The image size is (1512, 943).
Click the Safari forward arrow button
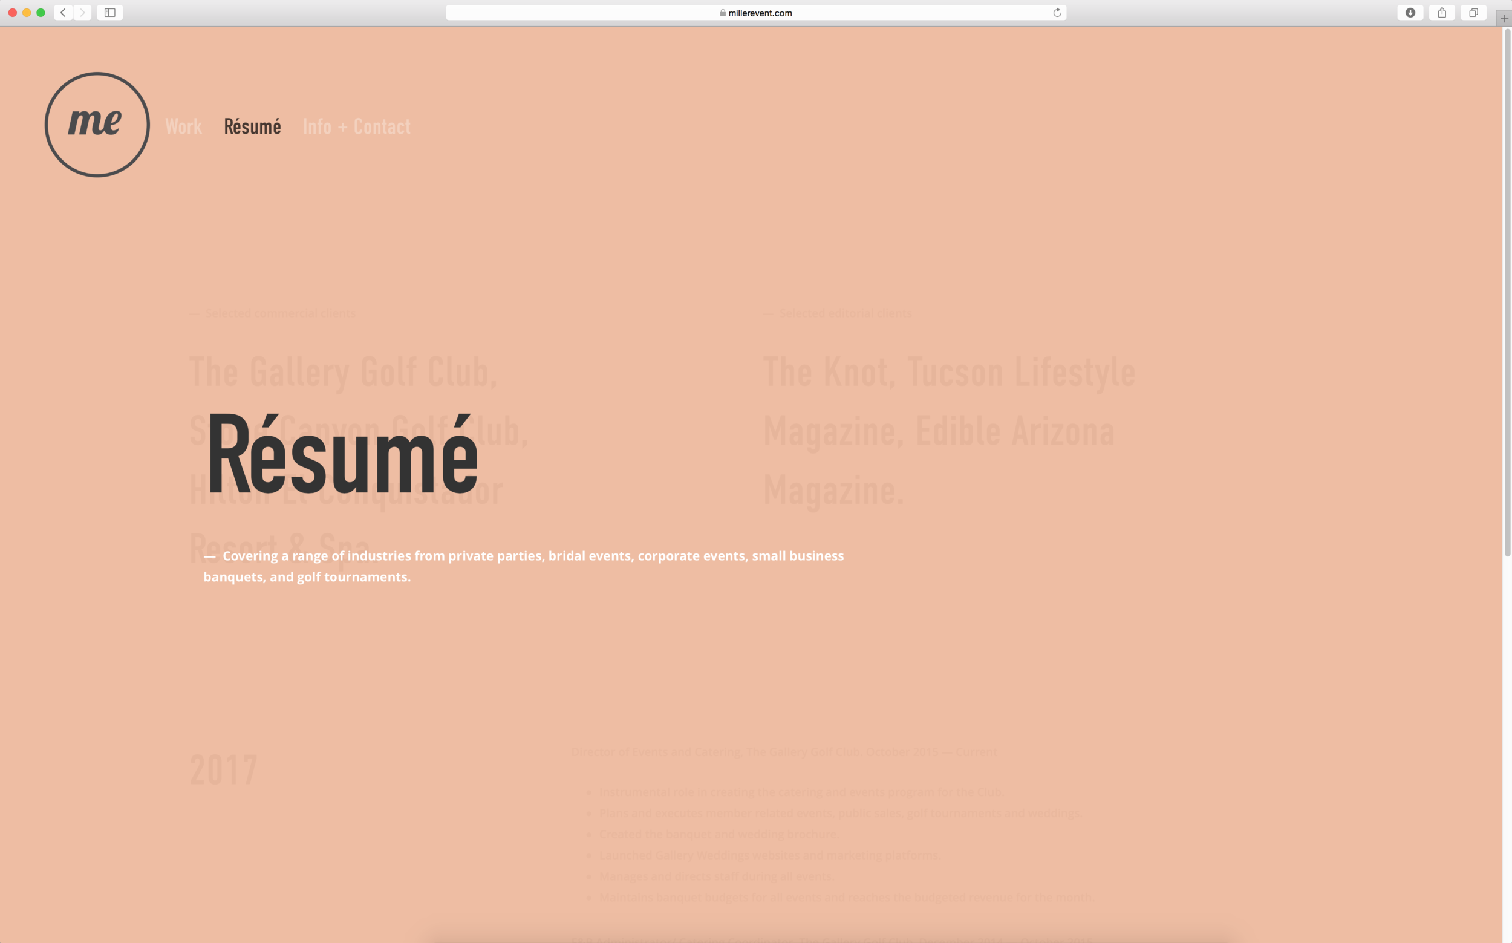82,13
